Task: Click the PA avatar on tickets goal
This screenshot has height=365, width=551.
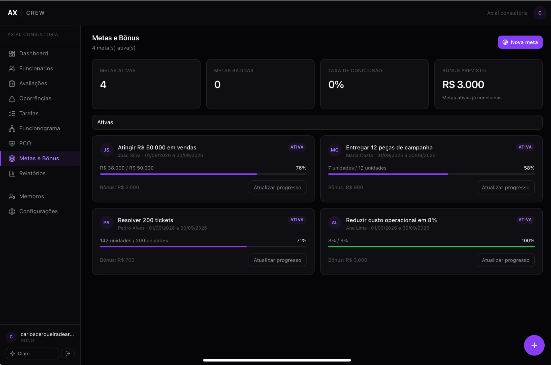Action: [x=106, y=222]
